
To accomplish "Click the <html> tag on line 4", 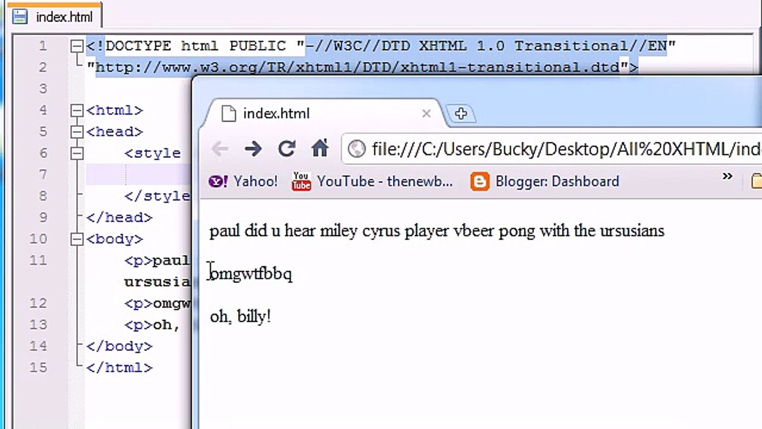I will (x=114, y=110).
